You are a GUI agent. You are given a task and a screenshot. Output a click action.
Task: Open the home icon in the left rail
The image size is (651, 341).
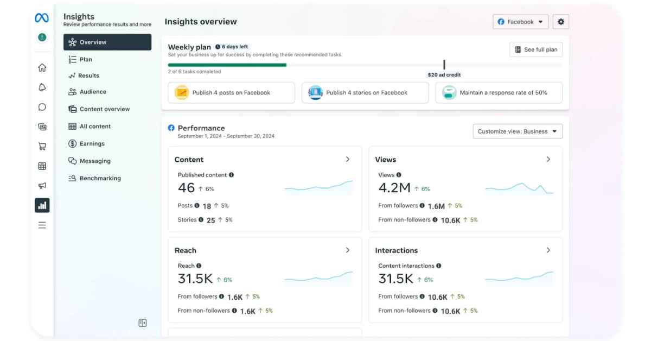tap(42, 67)
